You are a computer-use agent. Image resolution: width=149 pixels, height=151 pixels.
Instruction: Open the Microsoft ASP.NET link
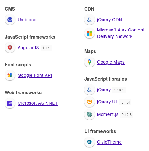coord(38,103)
